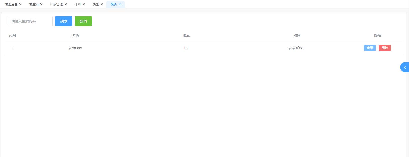This screenshot has height=157, width=409.
Task: Expand the blue side panel chevron
Action: tap(405, 67)
